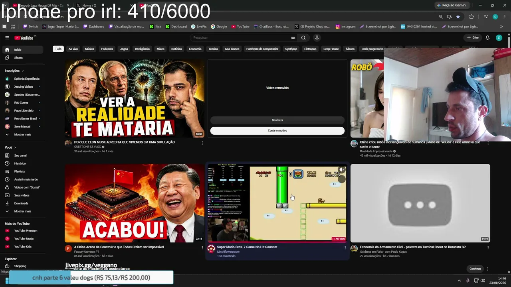Open options for the Elon Musk video
Screen dimensions: 511x287
[x=202, y=143]
